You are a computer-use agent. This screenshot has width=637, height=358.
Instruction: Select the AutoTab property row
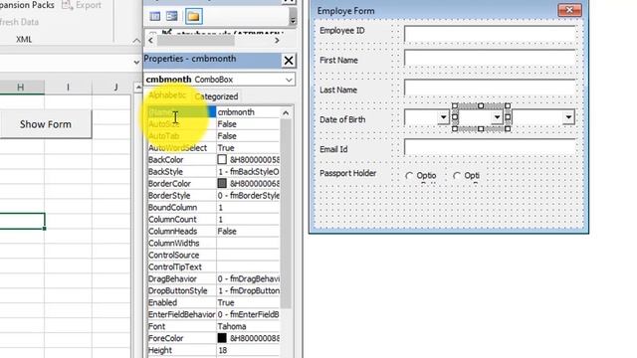213,136
